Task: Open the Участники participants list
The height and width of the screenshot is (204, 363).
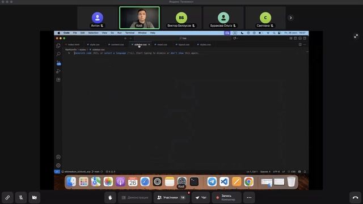Action: pos(171,198)
